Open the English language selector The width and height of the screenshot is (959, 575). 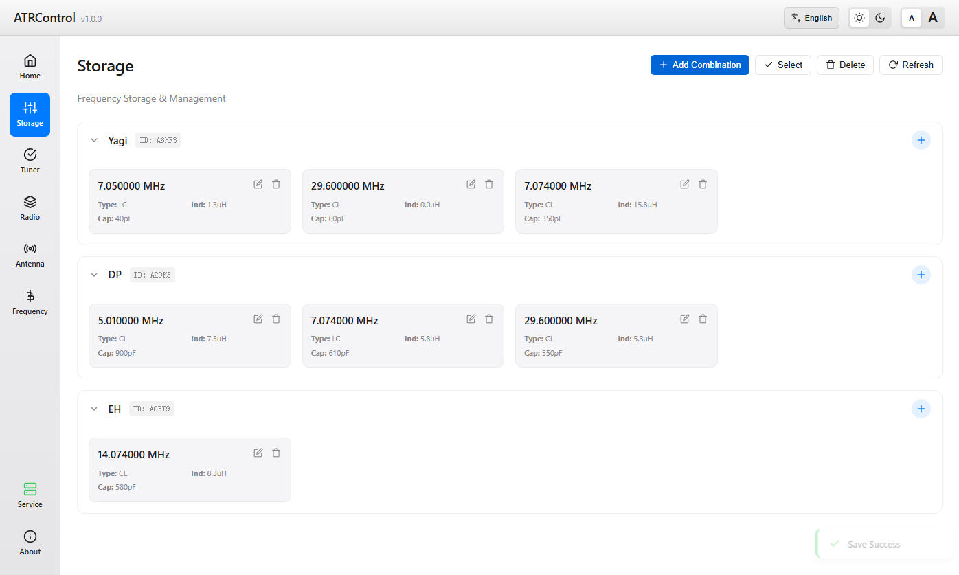811,18
